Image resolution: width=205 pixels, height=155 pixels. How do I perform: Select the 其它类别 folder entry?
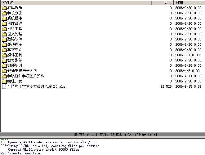pos(15,50)
